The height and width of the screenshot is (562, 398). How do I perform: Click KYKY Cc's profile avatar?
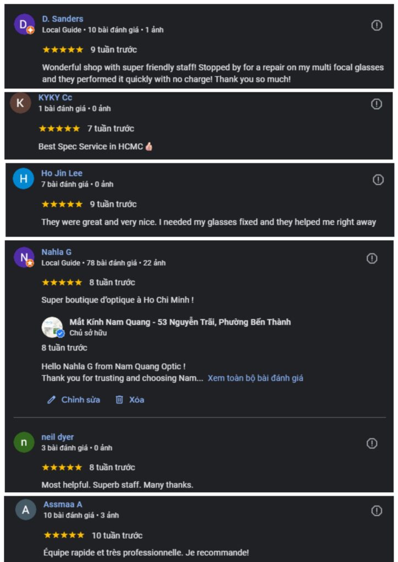(21, 103)
